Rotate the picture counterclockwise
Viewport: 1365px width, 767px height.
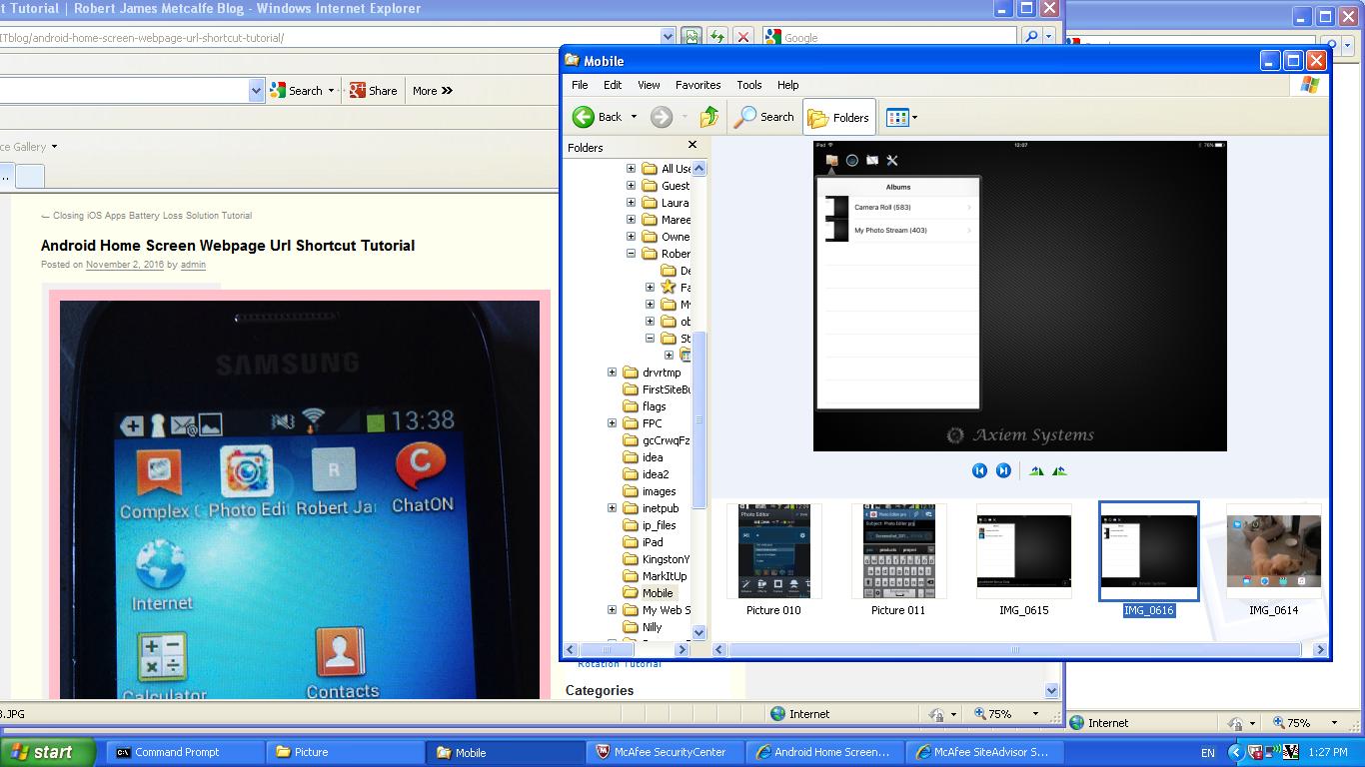(x=1059, y=470)
